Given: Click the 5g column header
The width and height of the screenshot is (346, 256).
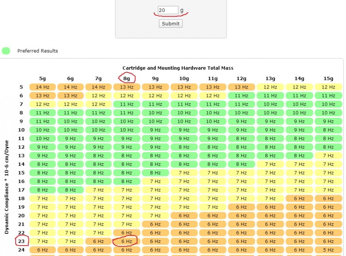Looking at the screenshot, I should coord(42,79).
